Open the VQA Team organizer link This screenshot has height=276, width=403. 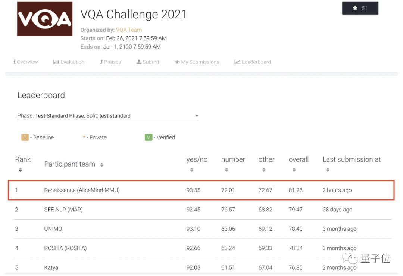129,30
